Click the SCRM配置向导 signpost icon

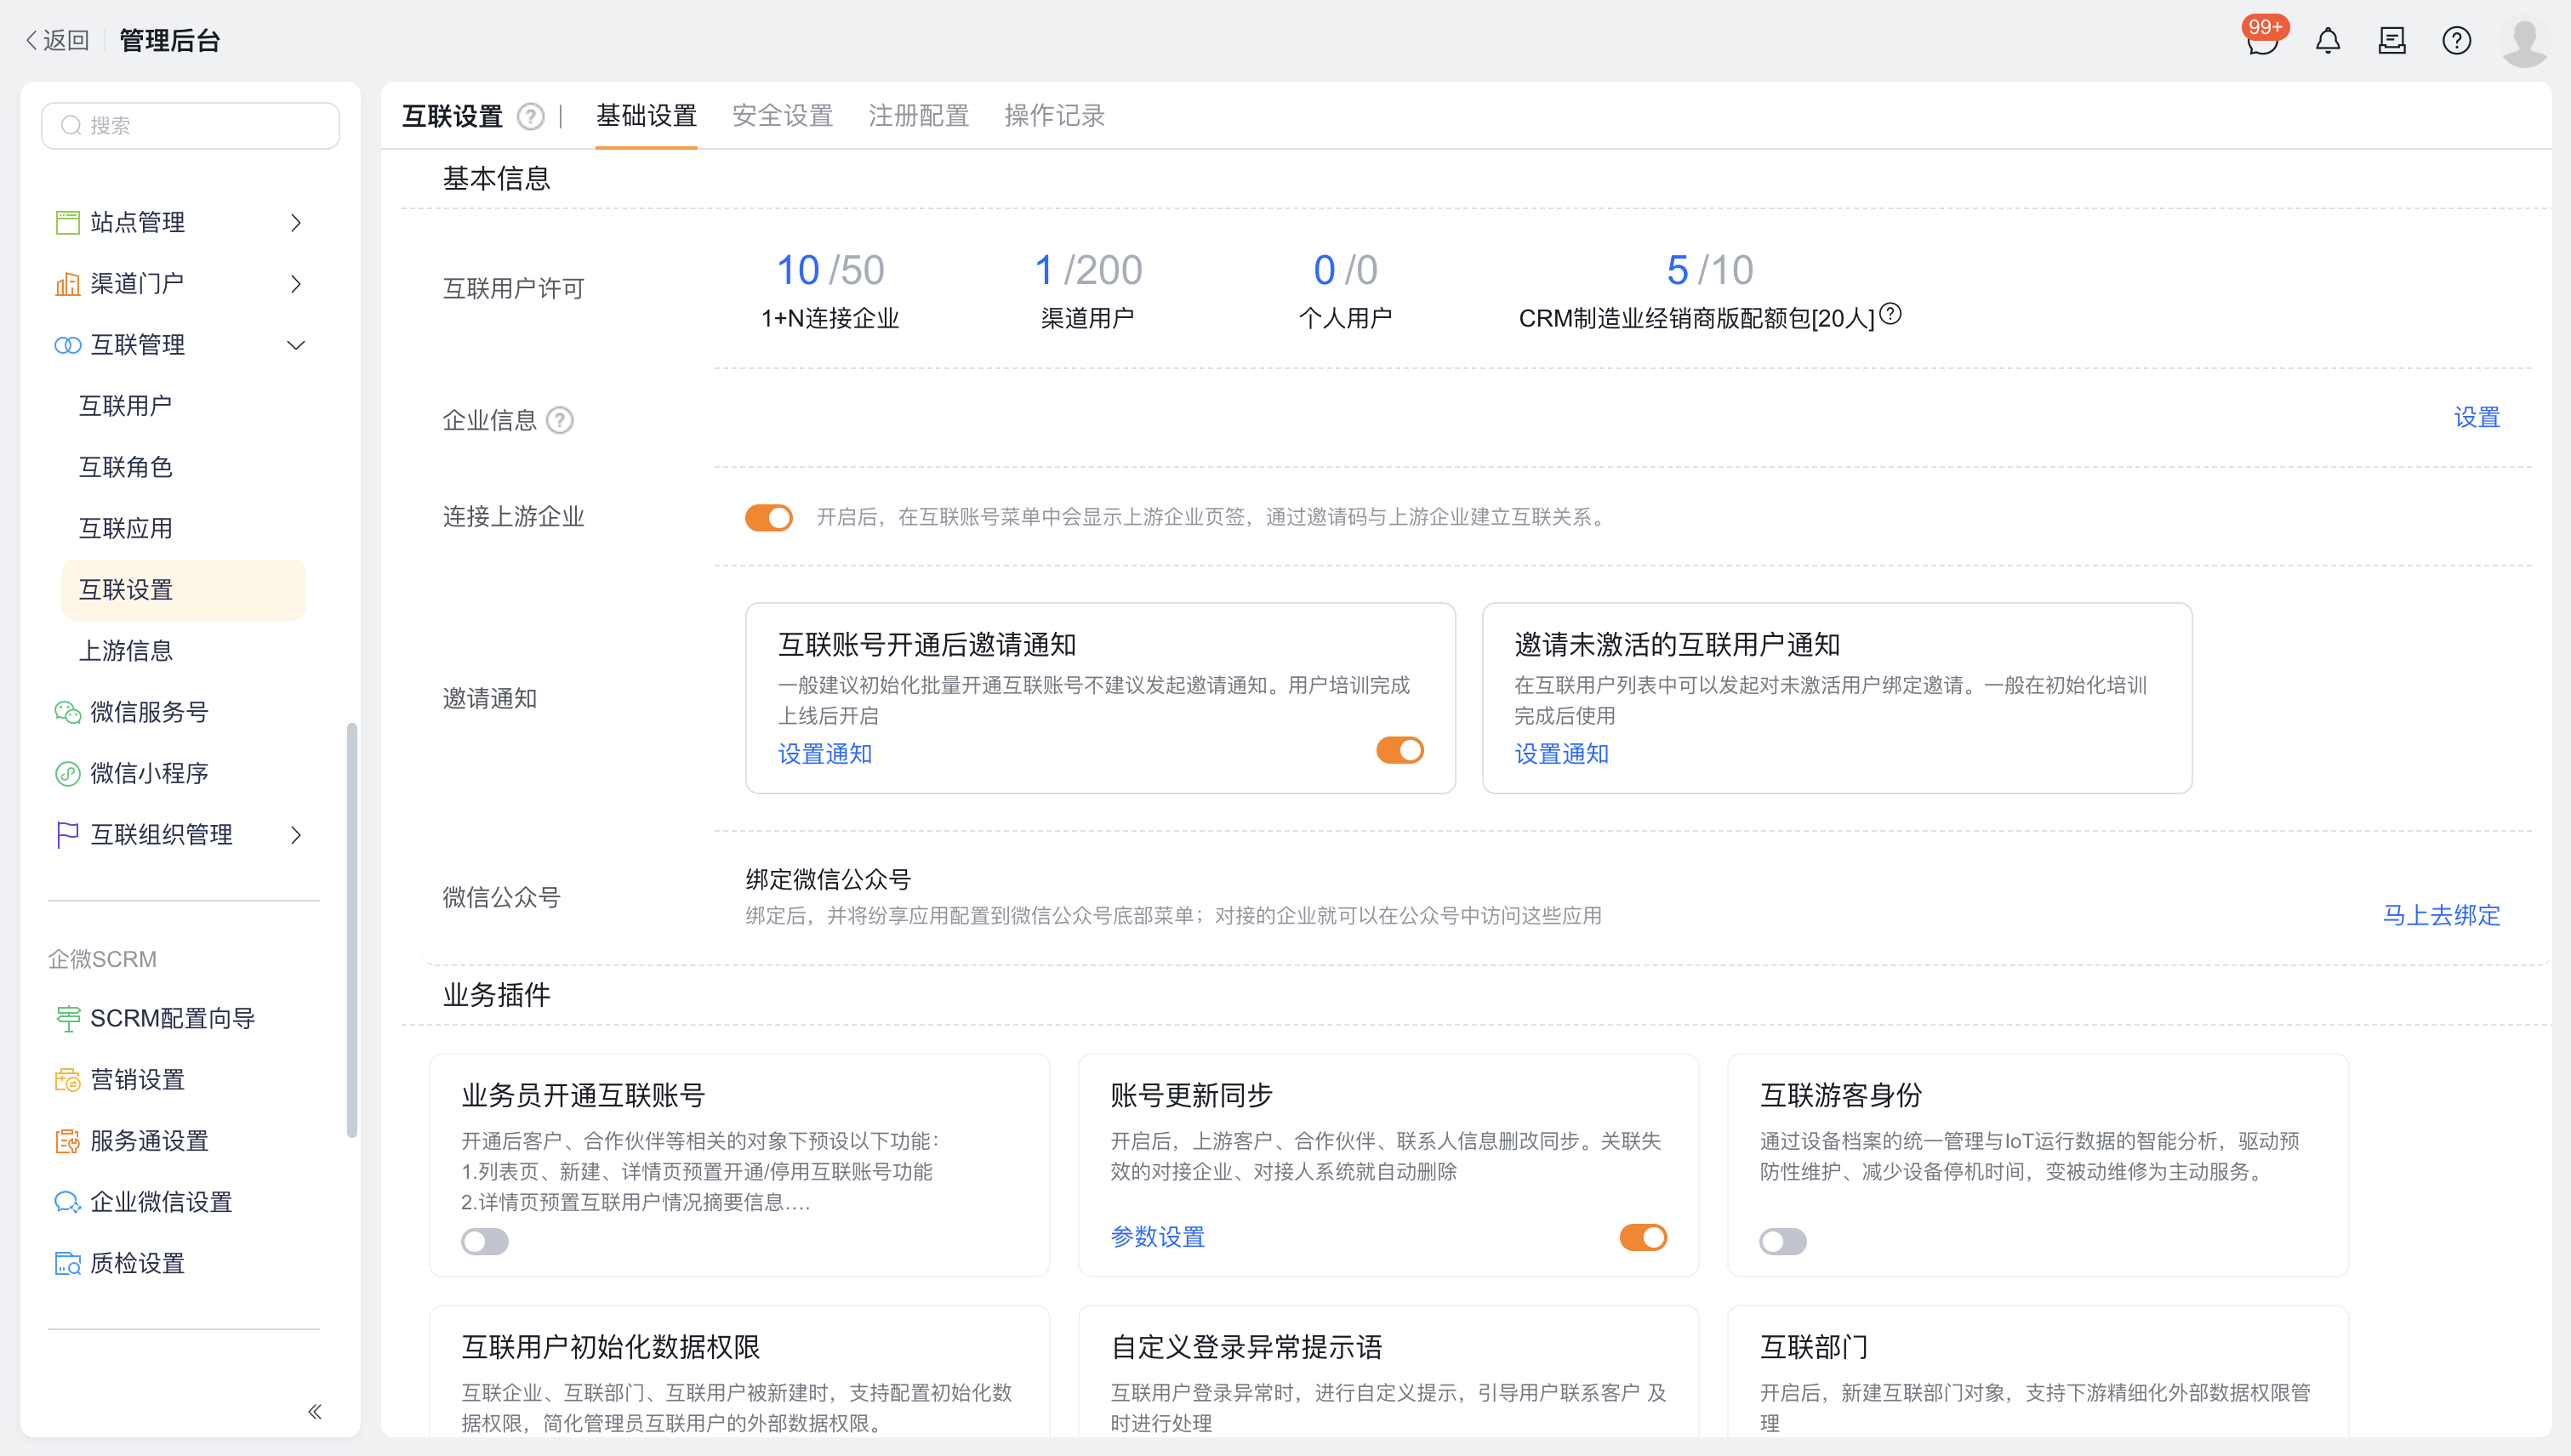click(x=67, y=1018)
